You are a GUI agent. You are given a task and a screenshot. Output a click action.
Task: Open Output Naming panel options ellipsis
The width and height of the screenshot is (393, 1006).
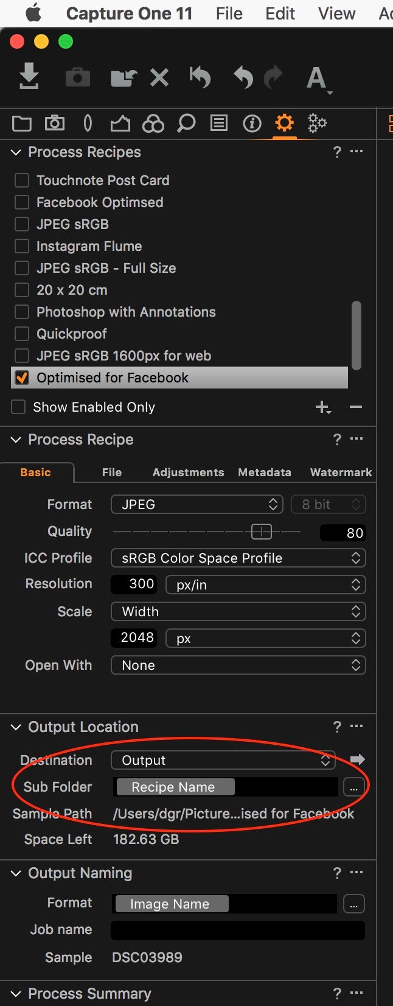pos(356,872)
